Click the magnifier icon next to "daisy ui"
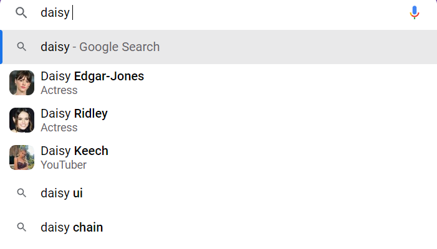The image size is (437, 249). coord(22,193)
